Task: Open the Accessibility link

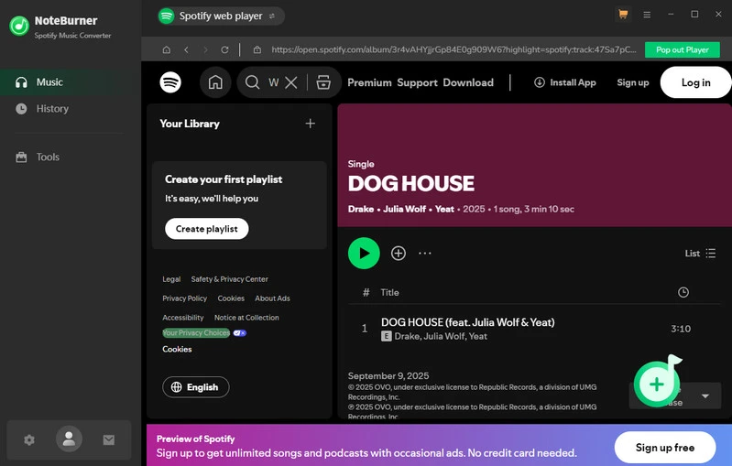Action: click(182, 317)
